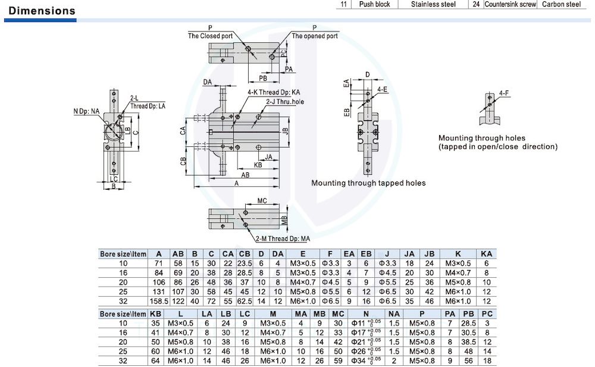Screen dimensions: 595x367
Task: Click the "NA" column header
Action: (x=394, y=314)
